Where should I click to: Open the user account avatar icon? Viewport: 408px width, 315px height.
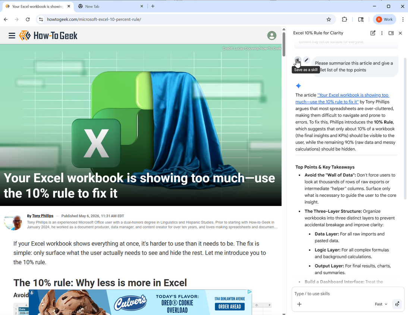[x=272, y=35]
